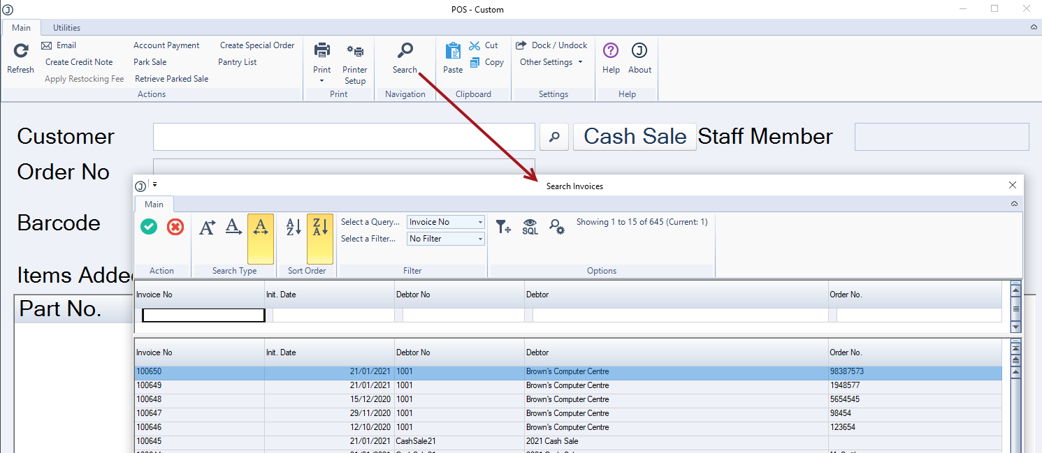Click the results Debtor column header
This screenshot has height=453, width=1042.
(676, 352)
